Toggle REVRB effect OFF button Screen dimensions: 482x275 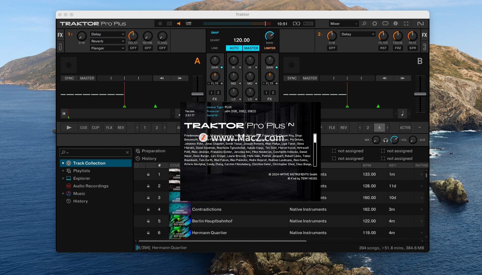pos(148,48)
